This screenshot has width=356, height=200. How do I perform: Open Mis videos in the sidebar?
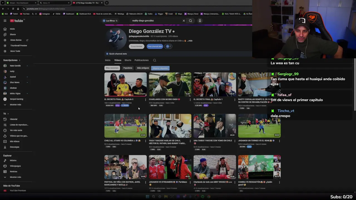tap(15, 141)
